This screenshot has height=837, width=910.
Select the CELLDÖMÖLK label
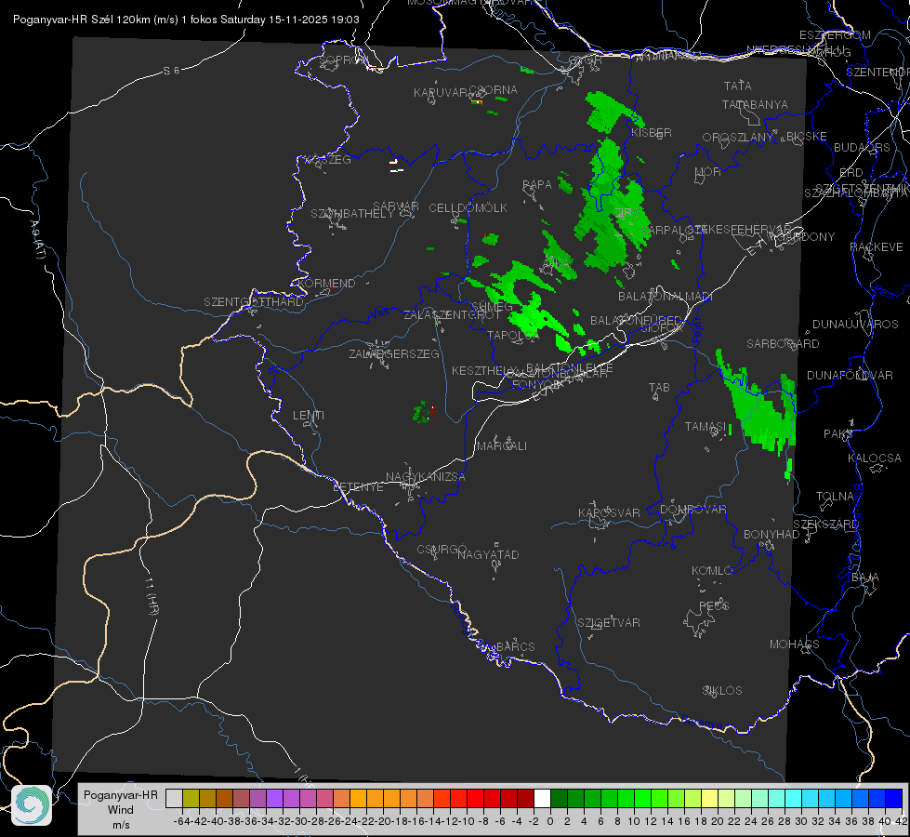click(468, 208)
